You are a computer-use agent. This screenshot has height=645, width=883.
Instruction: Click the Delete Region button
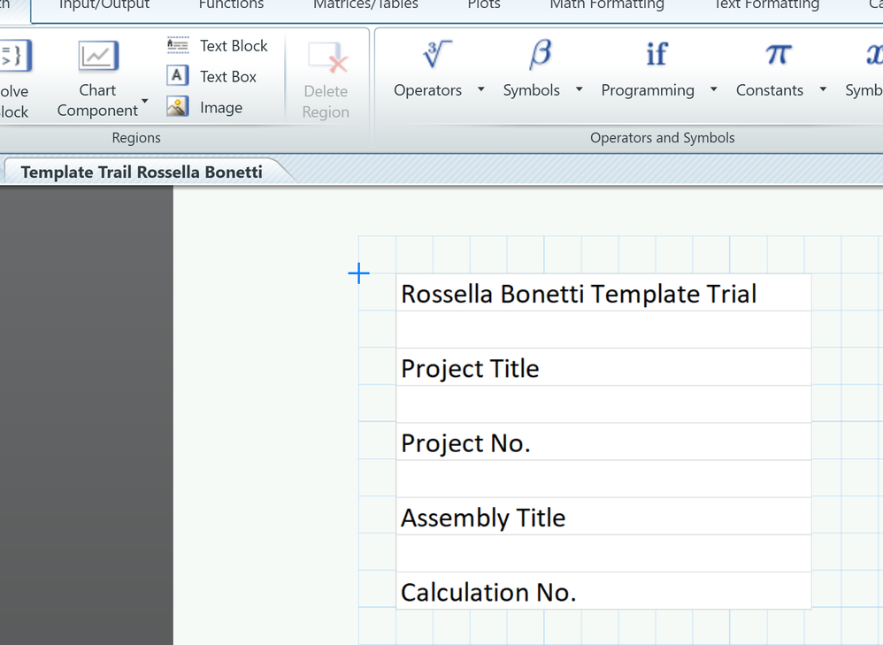pyautogui.click(x=326, y=80)
